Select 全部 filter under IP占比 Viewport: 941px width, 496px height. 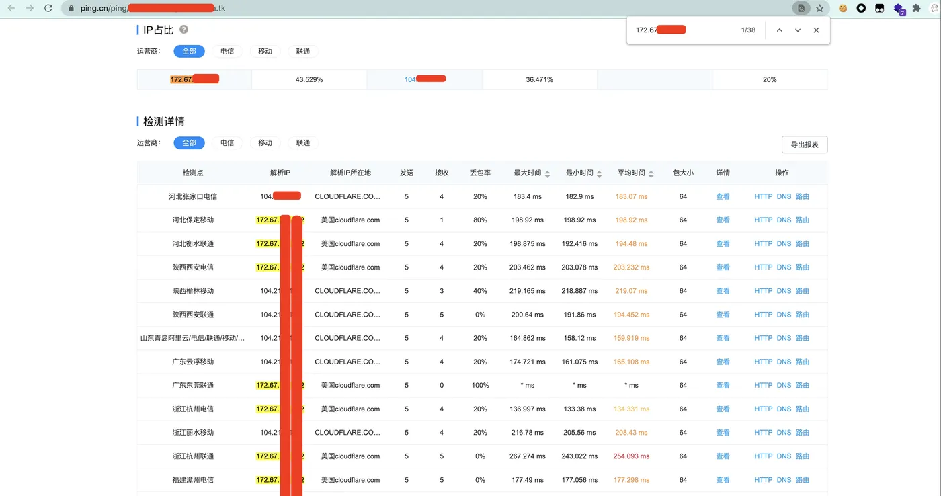tap(189, 51)
